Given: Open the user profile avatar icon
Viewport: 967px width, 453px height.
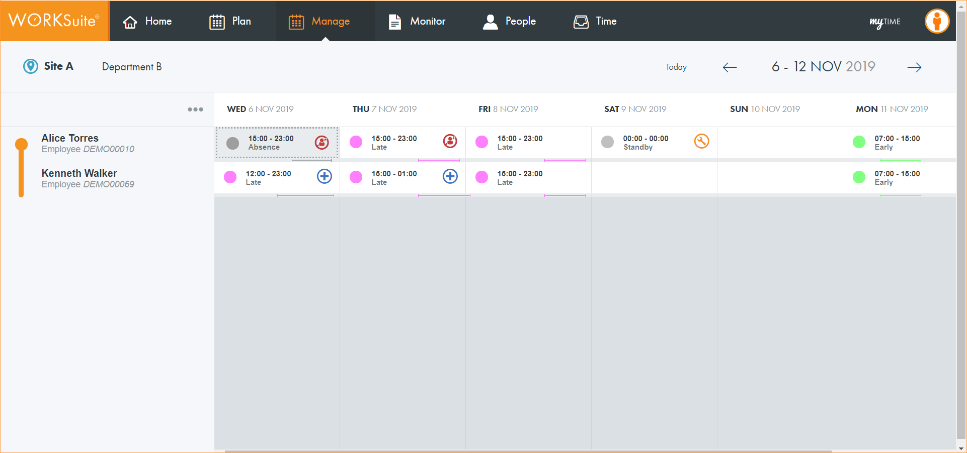Looking at the screenshot, I should (937, 21).
